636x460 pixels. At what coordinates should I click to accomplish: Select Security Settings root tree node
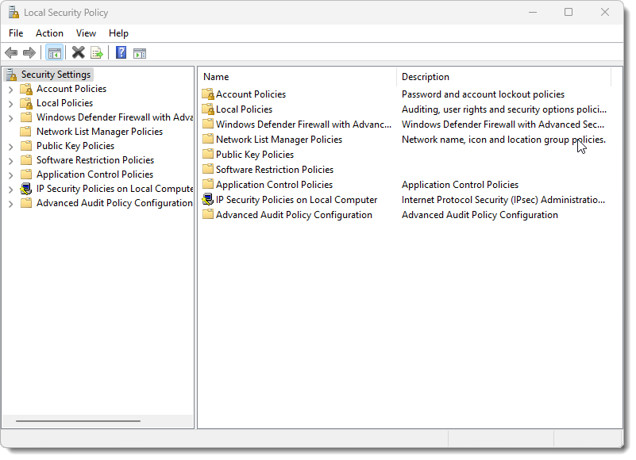click(x=56, y=75)
